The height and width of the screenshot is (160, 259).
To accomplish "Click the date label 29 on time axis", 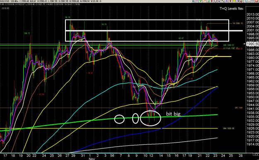I will tap(73, 155).
